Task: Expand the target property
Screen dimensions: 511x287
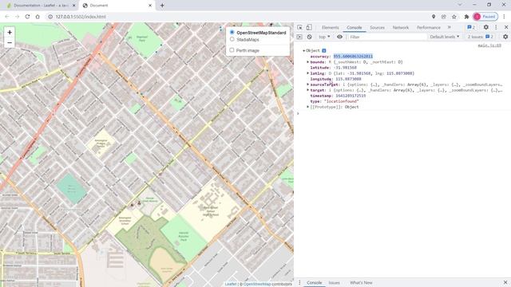Action: tap(307, 90)
